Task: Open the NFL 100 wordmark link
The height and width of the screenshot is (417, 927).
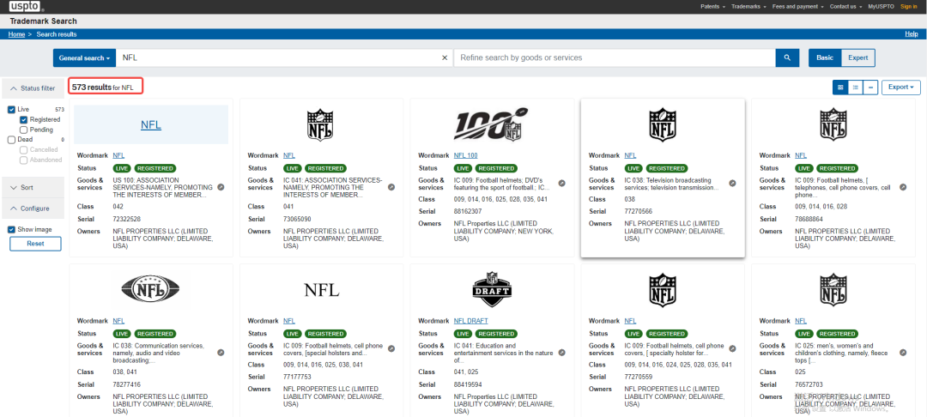Action: (465, 155)
